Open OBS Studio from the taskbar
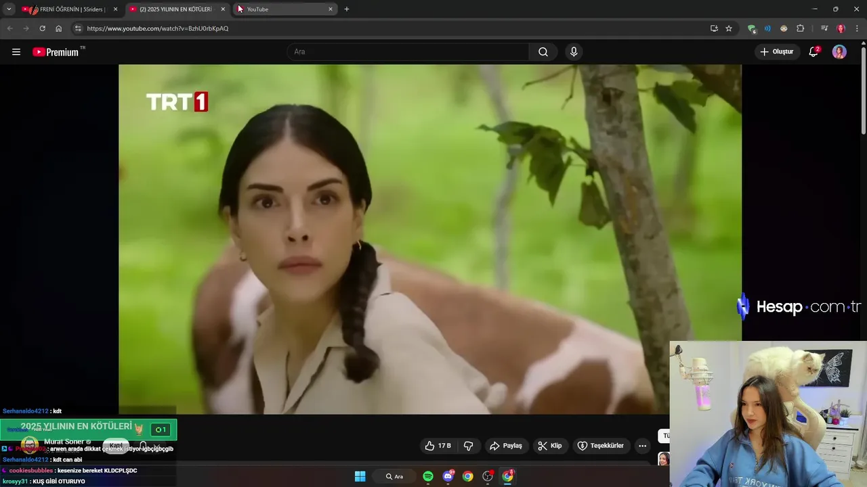Screen dimensions: 867x487 tap(488, 476)
